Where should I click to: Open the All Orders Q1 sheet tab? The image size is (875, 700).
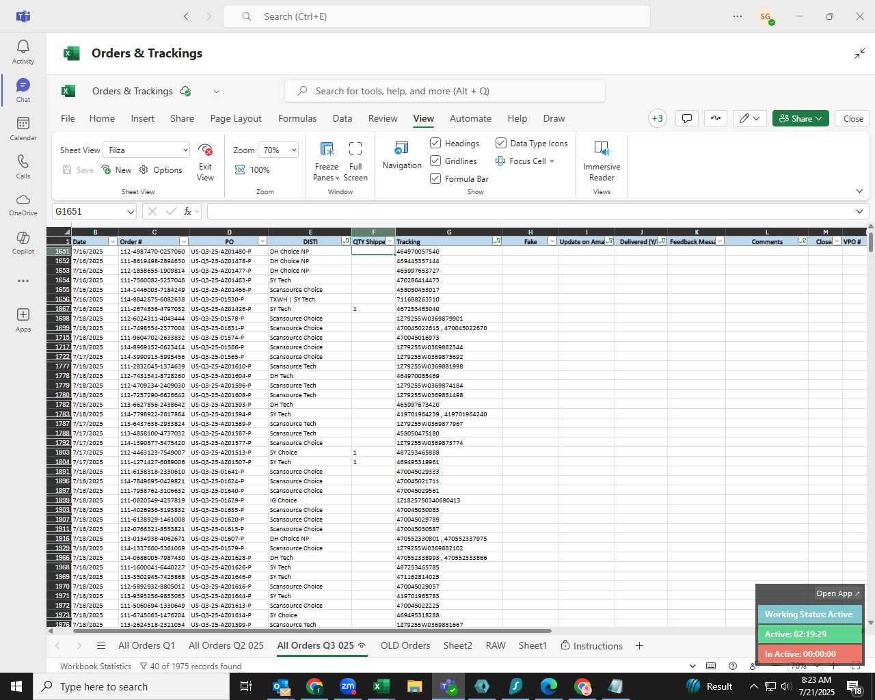(146, 646)
